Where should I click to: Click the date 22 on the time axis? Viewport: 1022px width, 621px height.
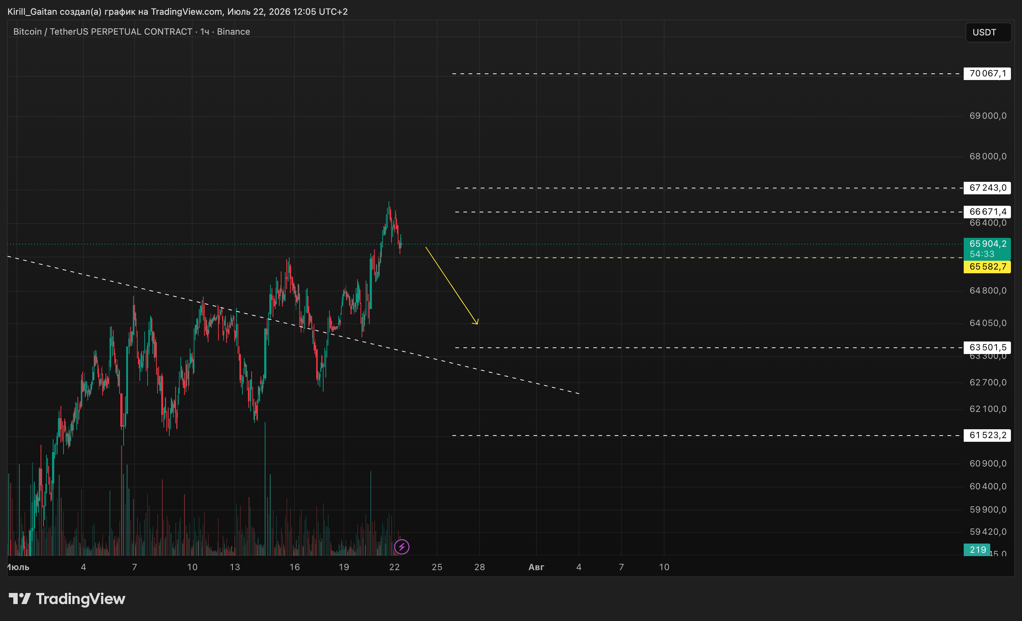[394, 567]
